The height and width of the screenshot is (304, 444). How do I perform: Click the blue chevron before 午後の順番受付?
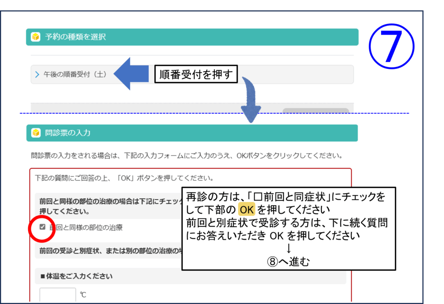click(37, 75)
